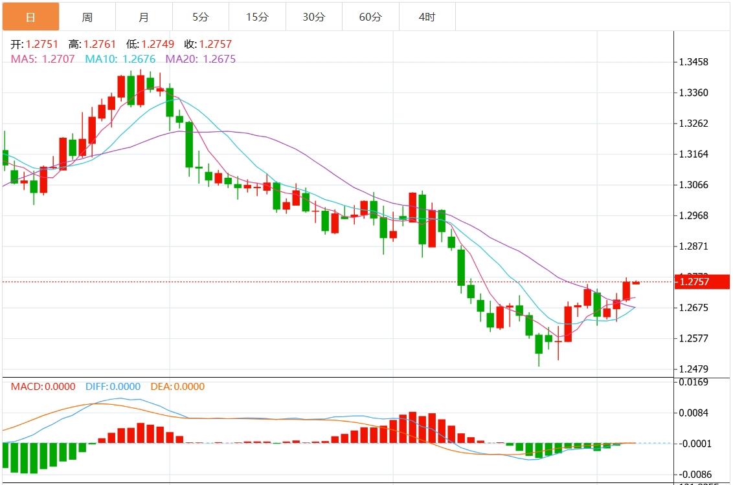The height and width of the screenshot is (485, 733).
Task: Switch to the 4时 four-hour tab
Action: click(x=427, y=17)
